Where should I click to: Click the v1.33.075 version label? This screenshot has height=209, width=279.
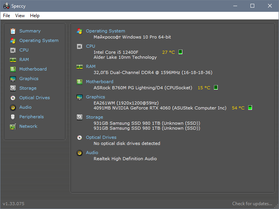pos(14,204)
